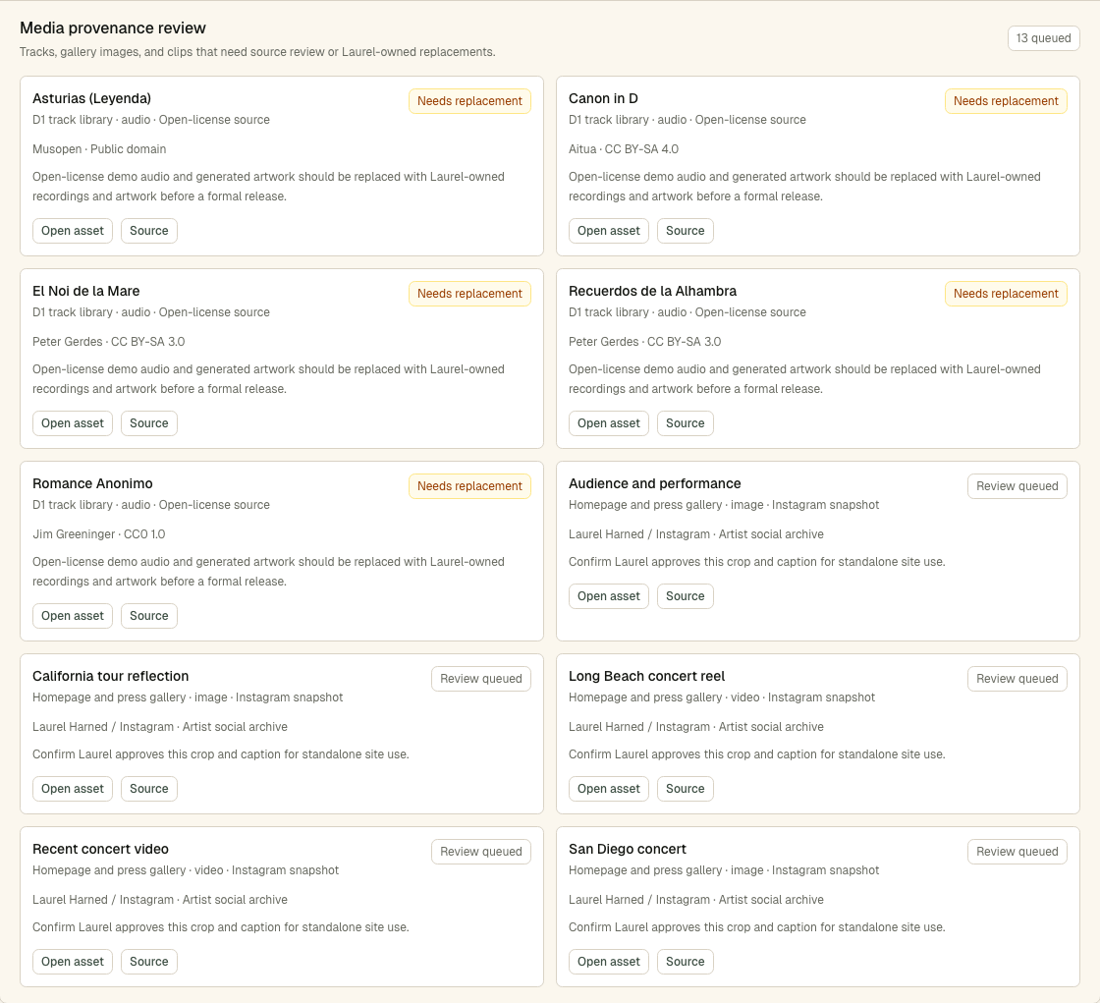Click Needs replacement badge on Asturias card

pyautogui.click(x=469, y=101)
